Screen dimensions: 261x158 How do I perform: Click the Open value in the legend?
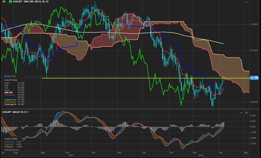coord(21,83)
